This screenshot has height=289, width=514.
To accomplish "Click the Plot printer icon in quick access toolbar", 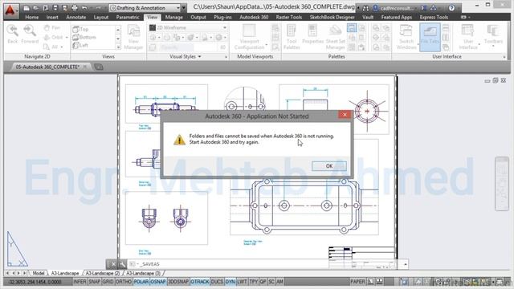I will pos(75,7).
